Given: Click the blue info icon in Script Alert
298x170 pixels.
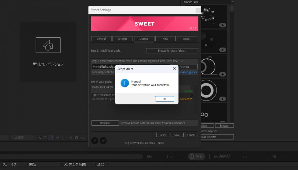Looking at the screenshot, I should [x=125, y=83].
